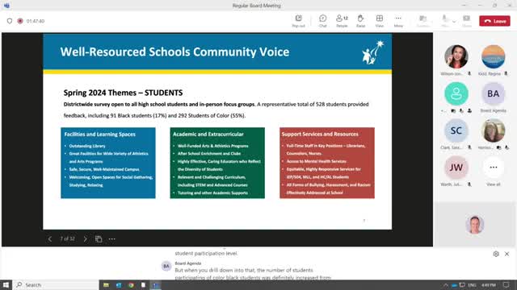Close the live captions panel

pos(506,254)
